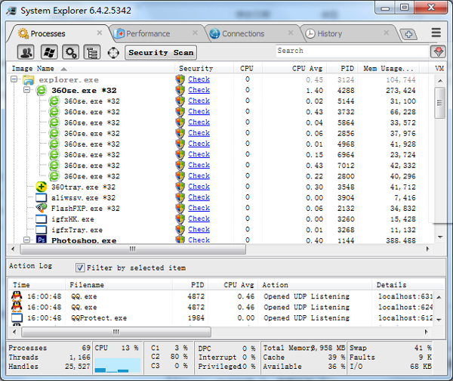Screen dimensions: 453x381
Task: Click the Security Scan button
Action: [x=161, y=53]
